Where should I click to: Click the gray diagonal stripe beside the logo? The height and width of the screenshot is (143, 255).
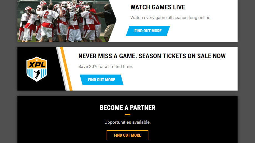[61, 69]
